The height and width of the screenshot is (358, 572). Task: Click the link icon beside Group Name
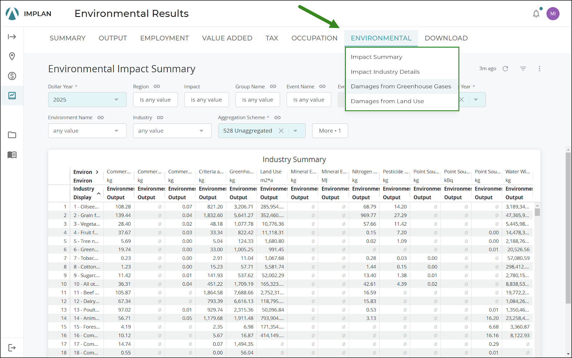273,87
